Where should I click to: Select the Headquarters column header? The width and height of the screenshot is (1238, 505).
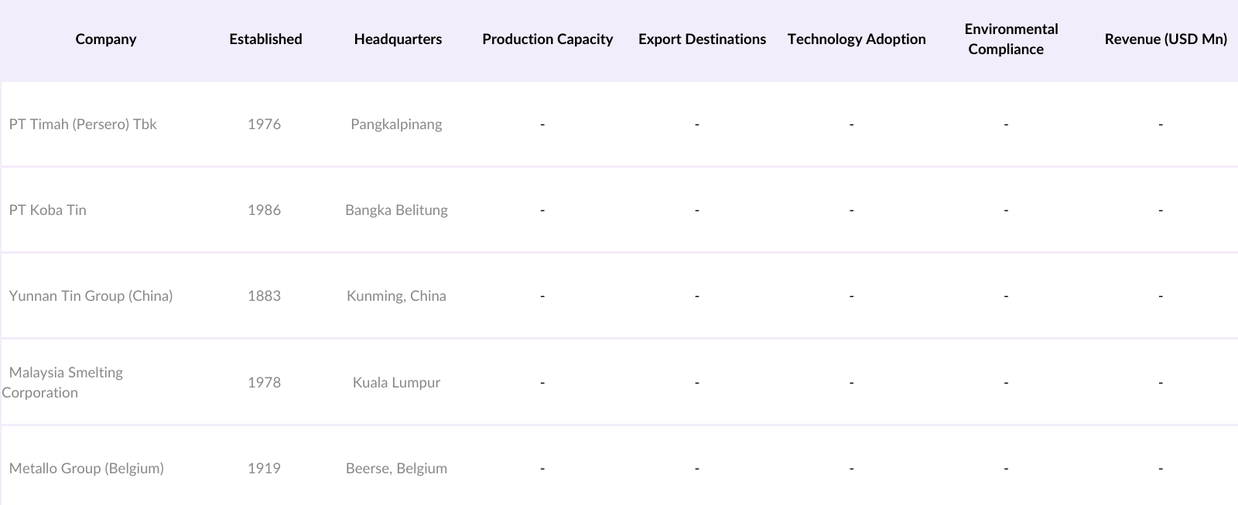(x=398, y=39)
